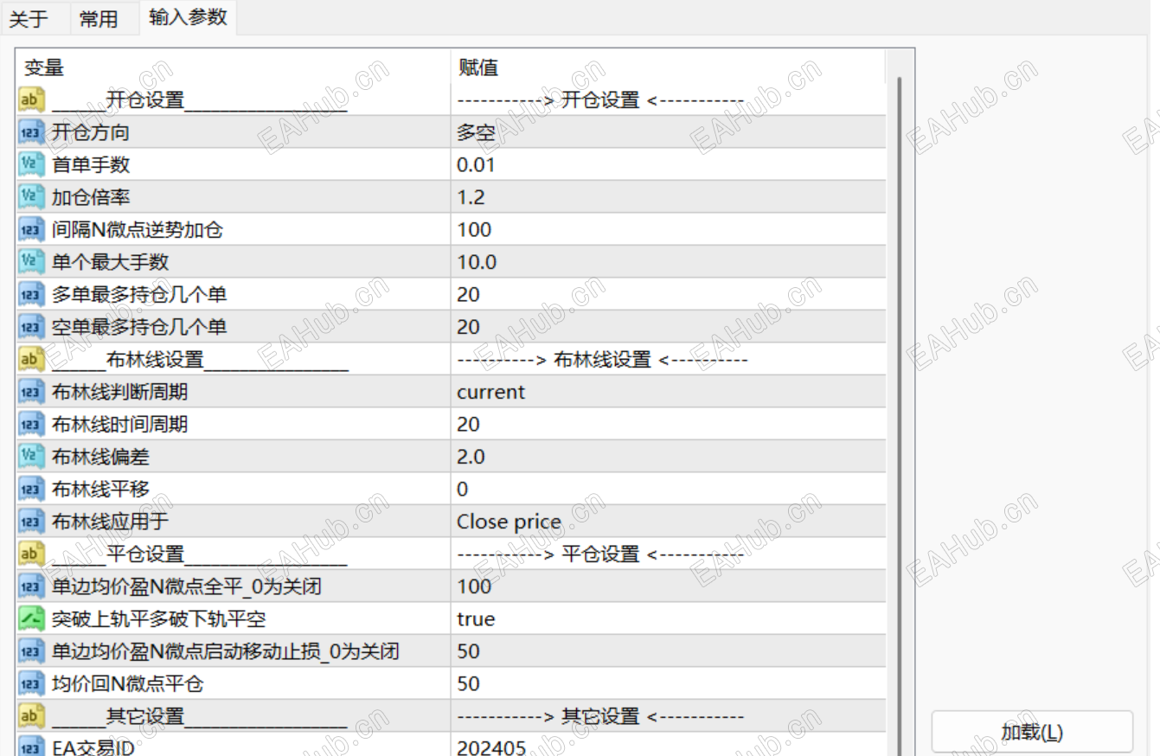Click the ab icon beside 平仓设置 header

[29, 554]
